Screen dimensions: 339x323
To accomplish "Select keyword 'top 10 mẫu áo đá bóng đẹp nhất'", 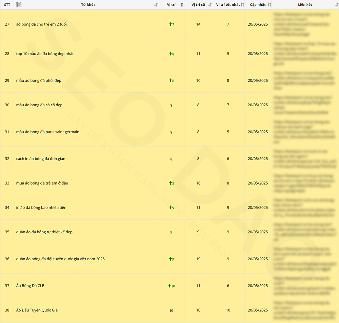I will pos(45,54).
